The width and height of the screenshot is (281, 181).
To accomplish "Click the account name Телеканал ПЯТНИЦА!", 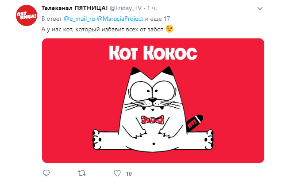I will (x=74, y=8).
